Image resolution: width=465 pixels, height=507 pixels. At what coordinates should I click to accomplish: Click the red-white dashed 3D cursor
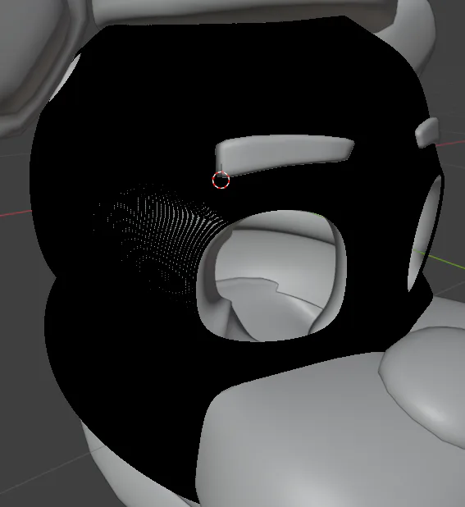point(221,180)
